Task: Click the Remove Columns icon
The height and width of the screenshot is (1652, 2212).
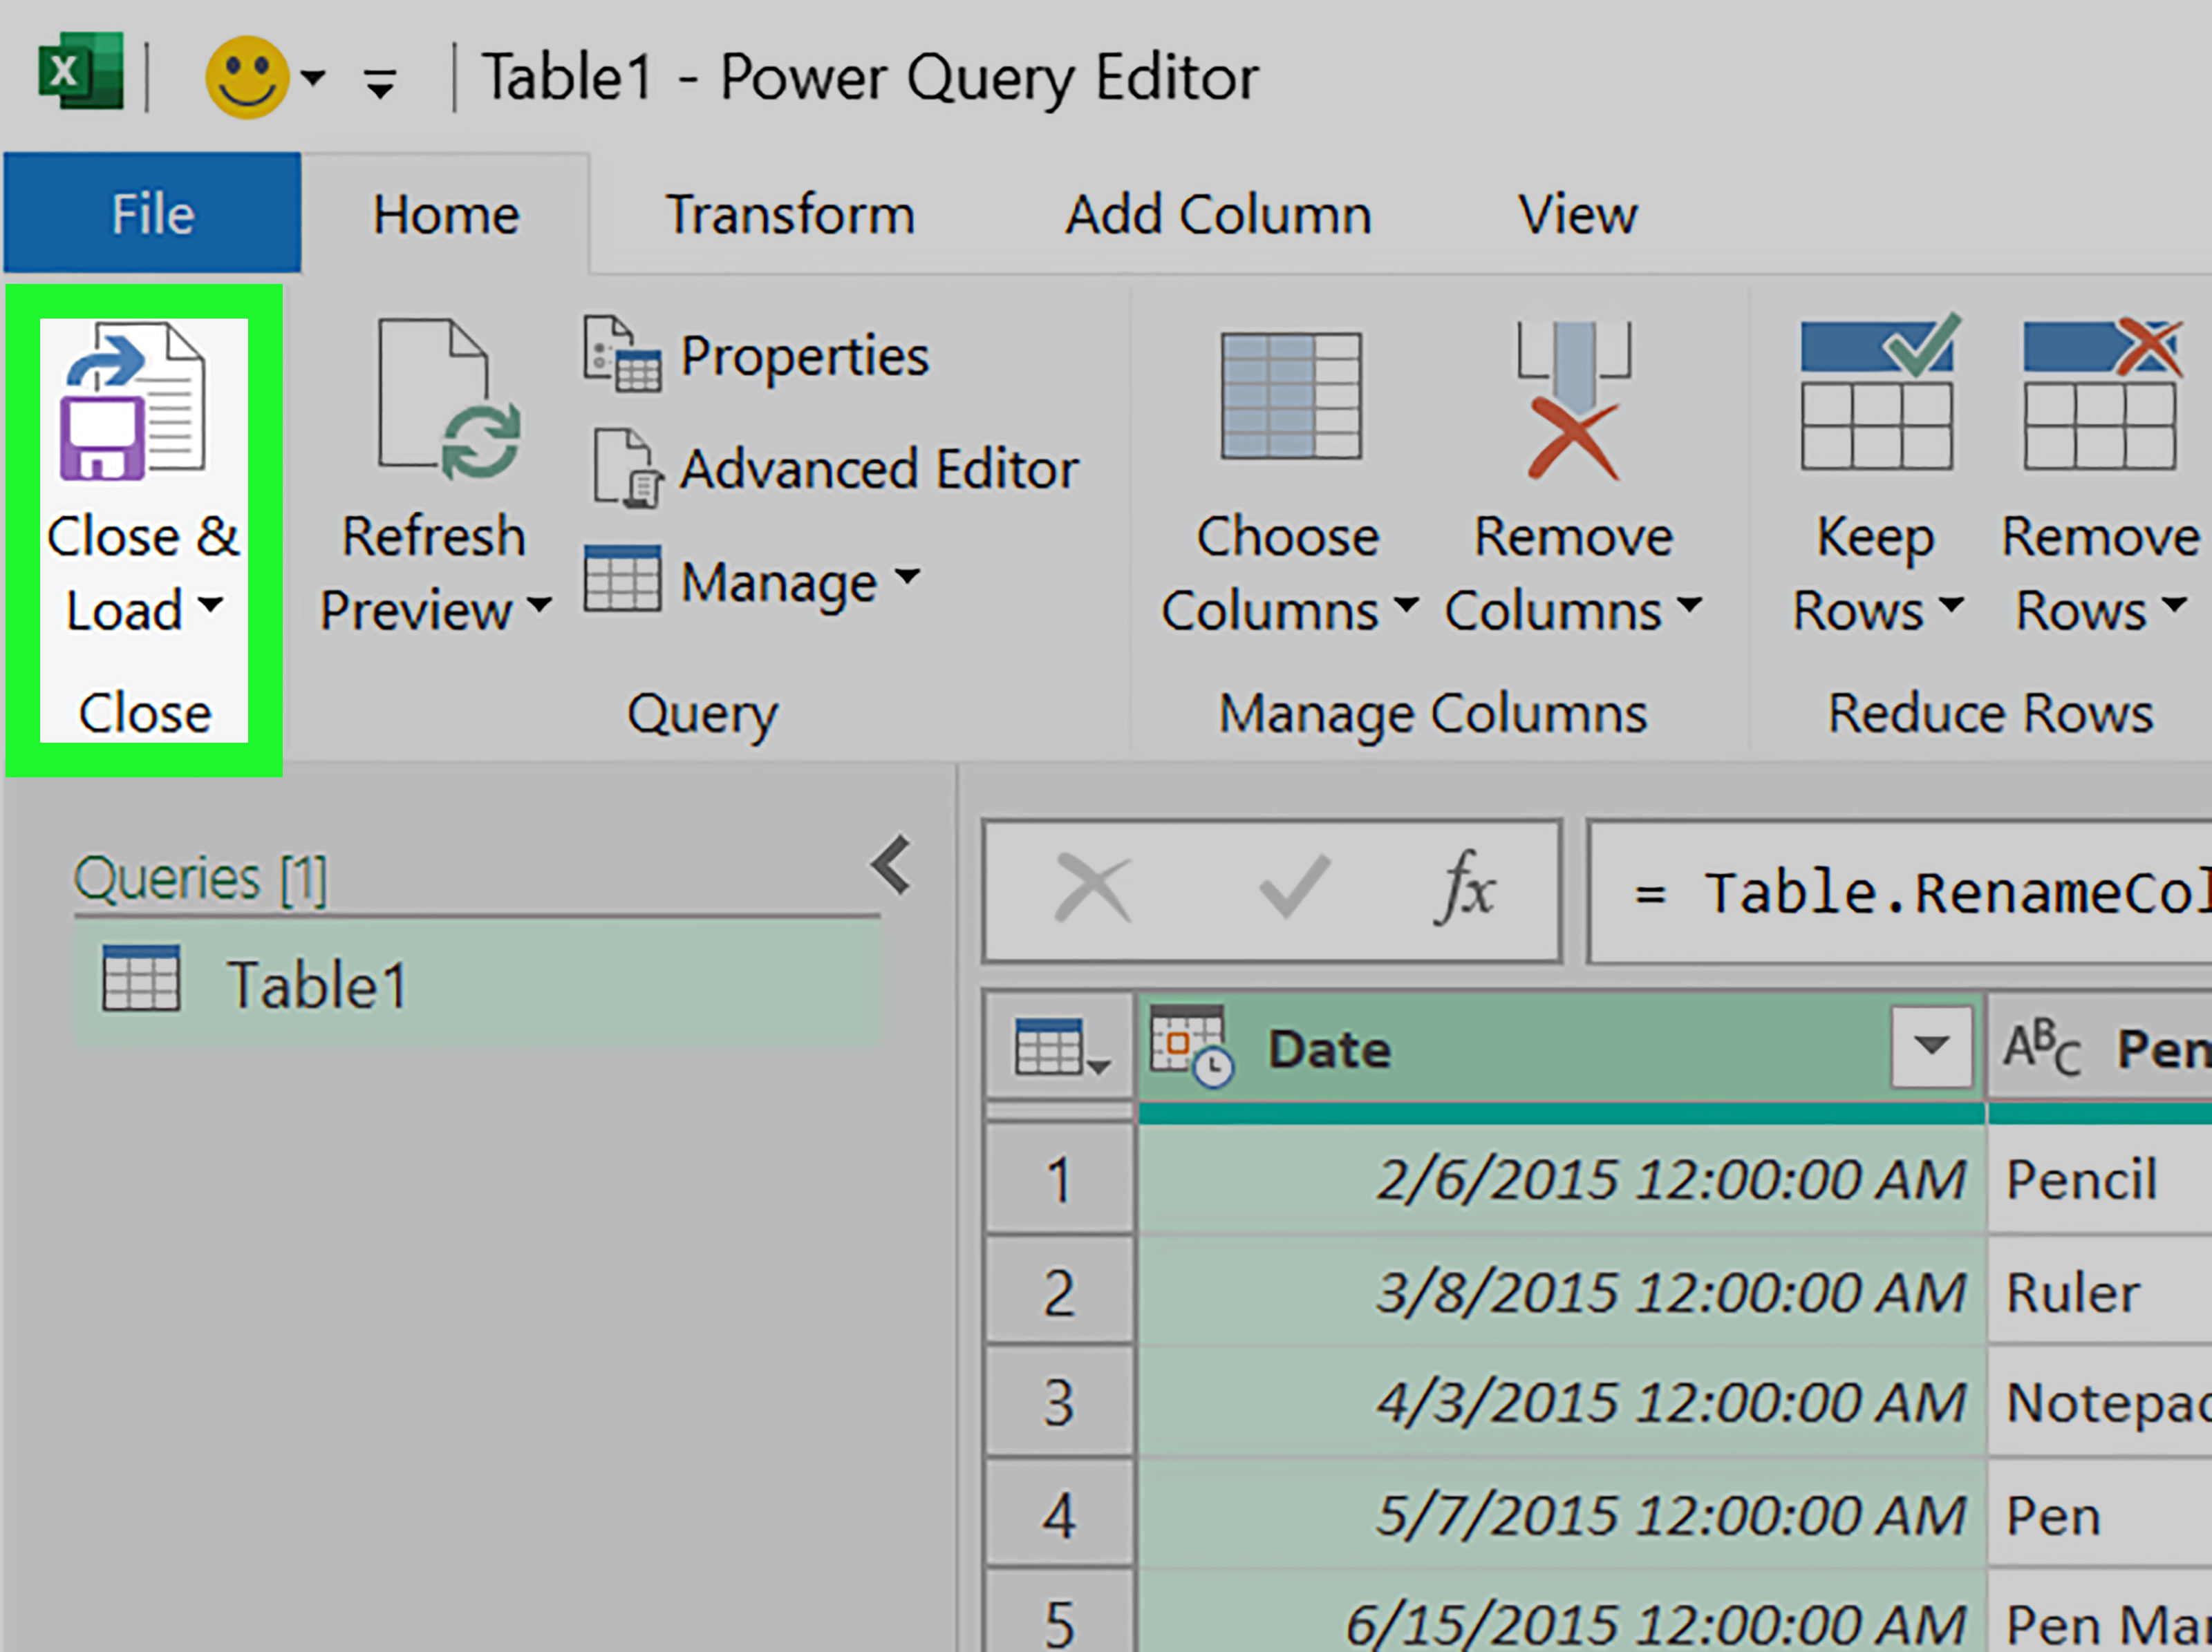Action: (x=1573, y=400)
